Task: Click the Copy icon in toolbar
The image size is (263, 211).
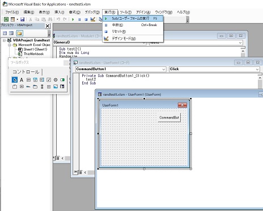Action: 37,19
